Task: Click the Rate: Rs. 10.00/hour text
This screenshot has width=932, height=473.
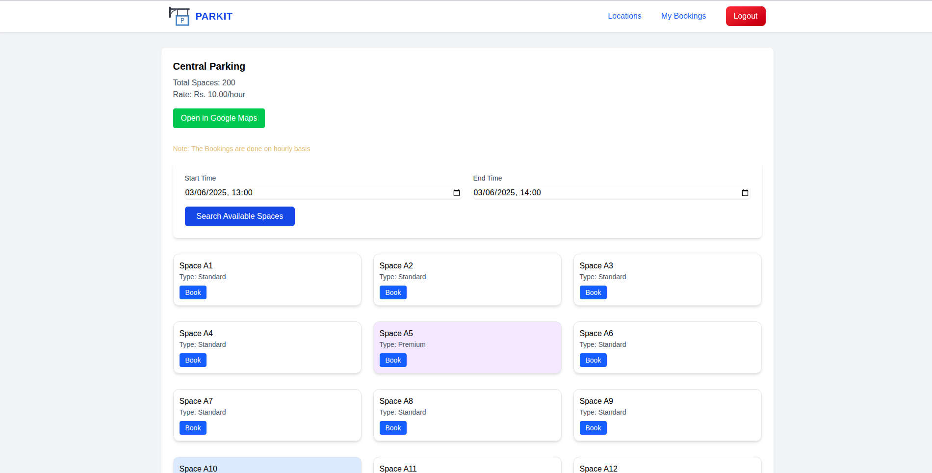Action: (x=209, y=94)
